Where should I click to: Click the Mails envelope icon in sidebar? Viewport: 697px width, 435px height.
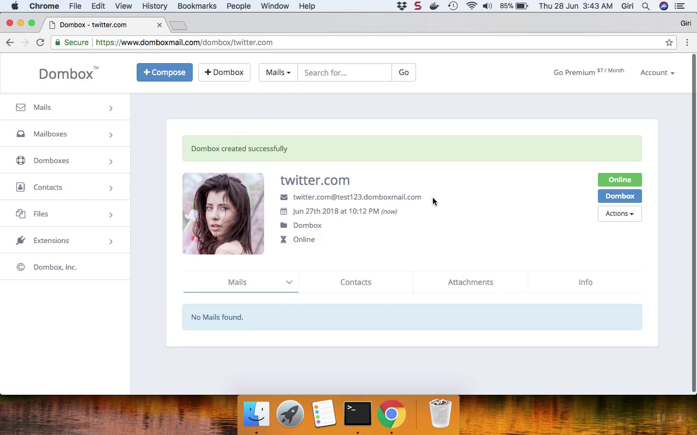pyautogui.click(x=21, y=108)
